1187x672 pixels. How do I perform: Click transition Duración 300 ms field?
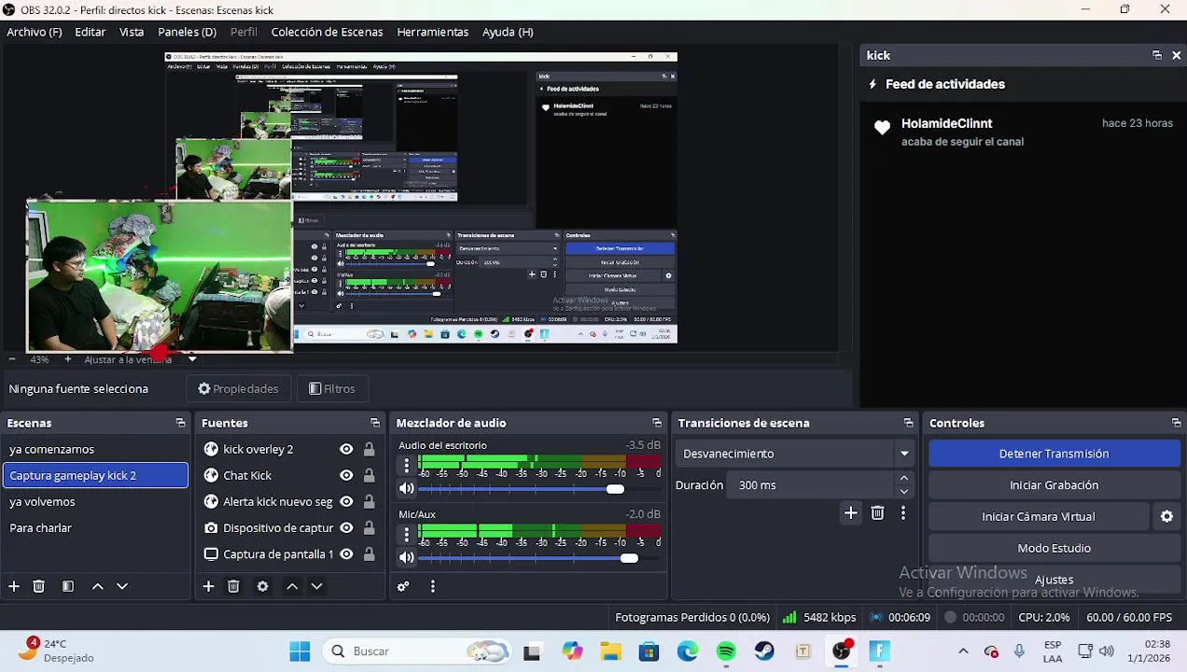(x=812, y=485)
